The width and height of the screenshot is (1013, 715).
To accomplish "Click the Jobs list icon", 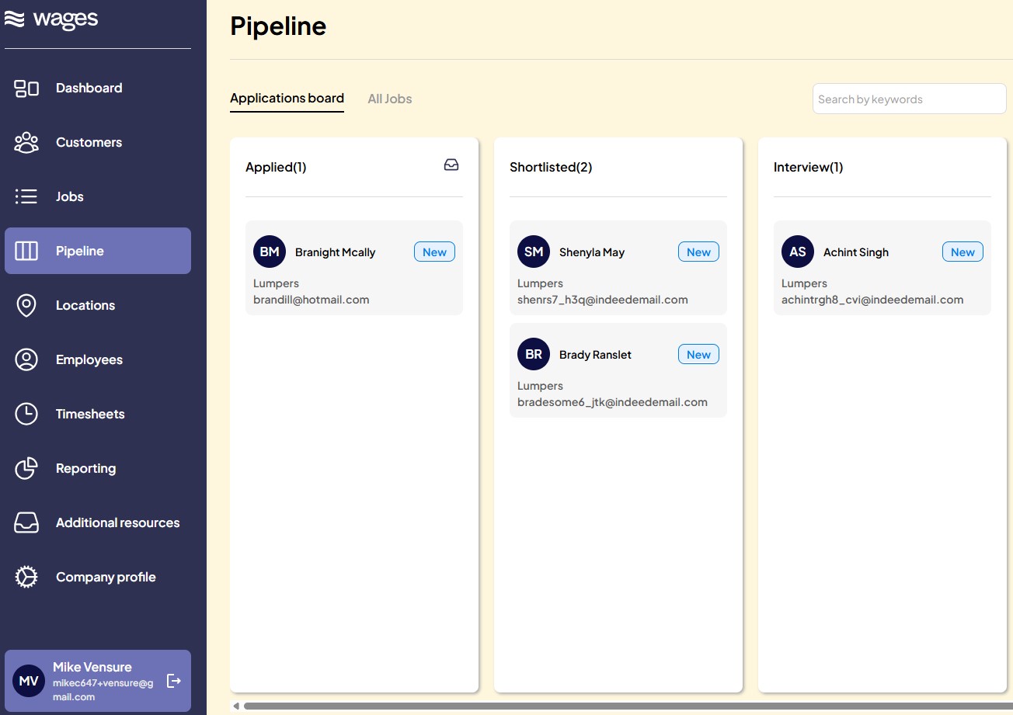I will click(26, 197).
